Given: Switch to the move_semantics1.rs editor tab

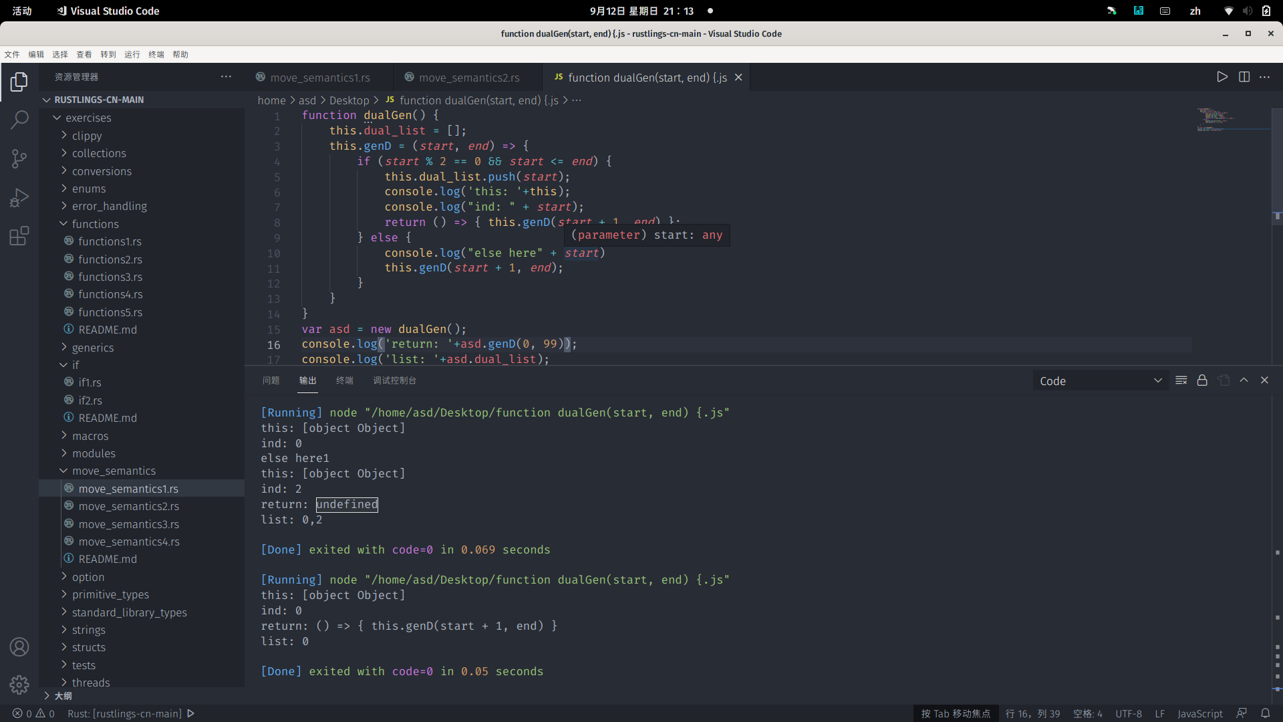Looking at the screenshot, I should coord(318,78).
